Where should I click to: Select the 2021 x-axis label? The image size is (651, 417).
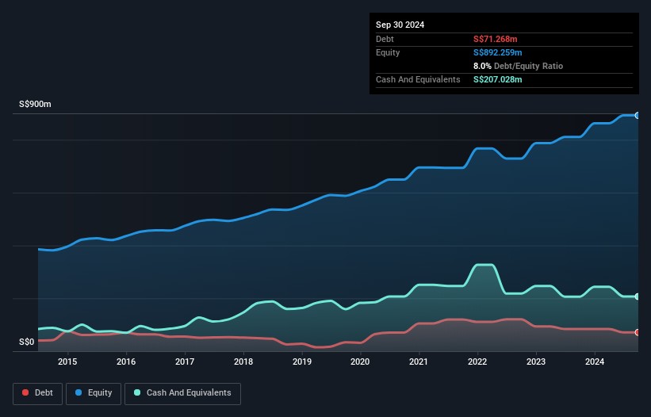tap(419, 362)
